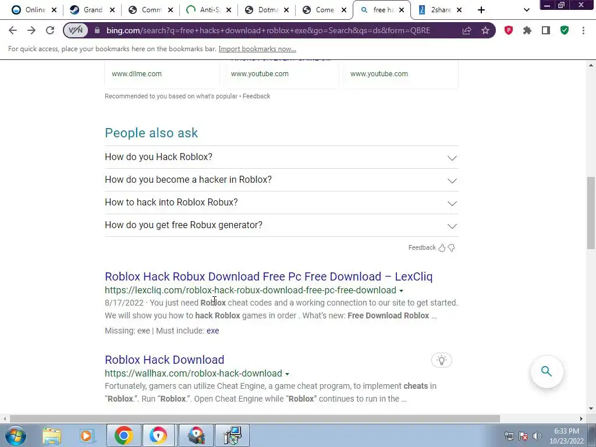Click the Must include exe link

212,331
